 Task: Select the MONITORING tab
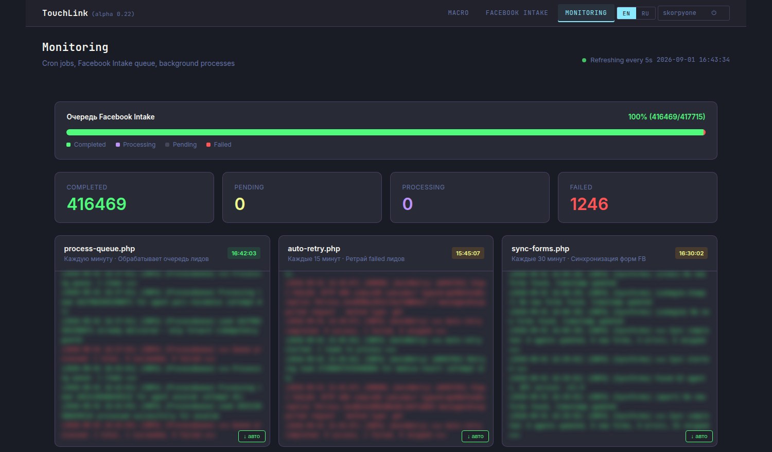pyautogui.click(x=586, y=13)
